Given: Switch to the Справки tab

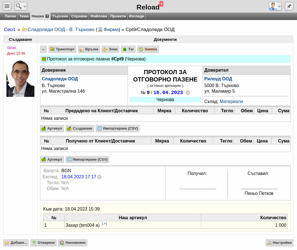Looking at the screenshot, I should (79, 16).
